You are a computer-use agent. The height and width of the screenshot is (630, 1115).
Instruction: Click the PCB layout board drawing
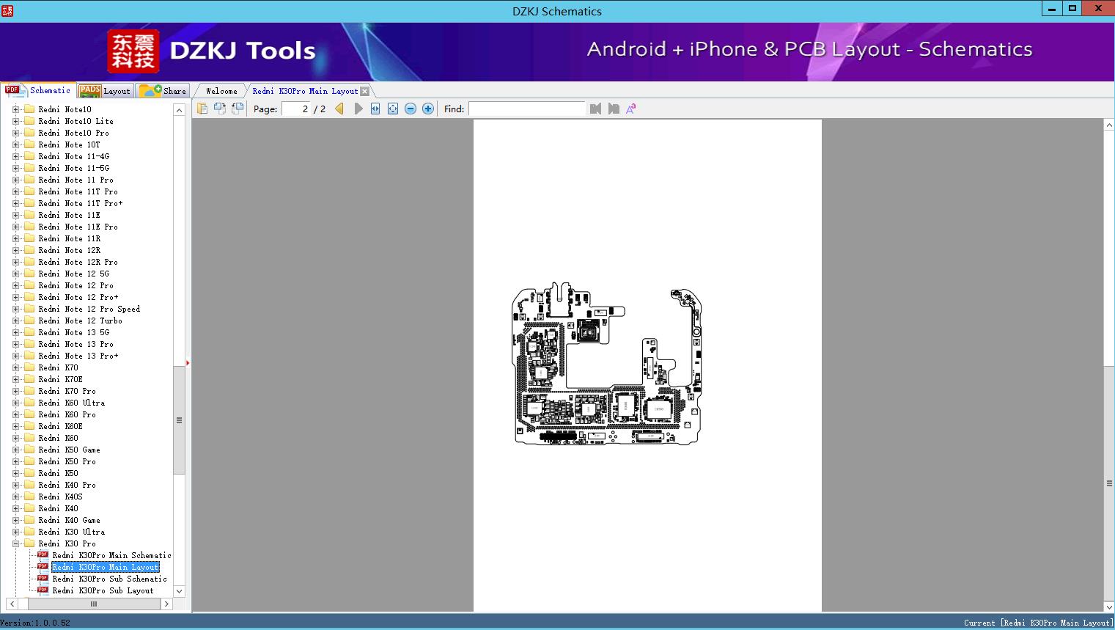pos(606,365)
